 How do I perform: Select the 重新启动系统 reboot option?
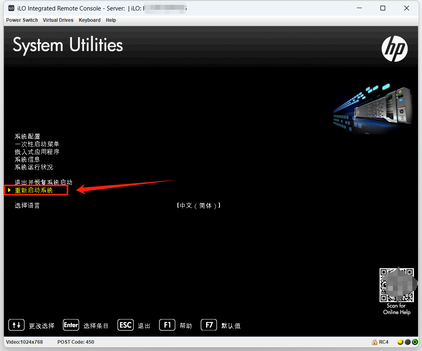[34, 190]
